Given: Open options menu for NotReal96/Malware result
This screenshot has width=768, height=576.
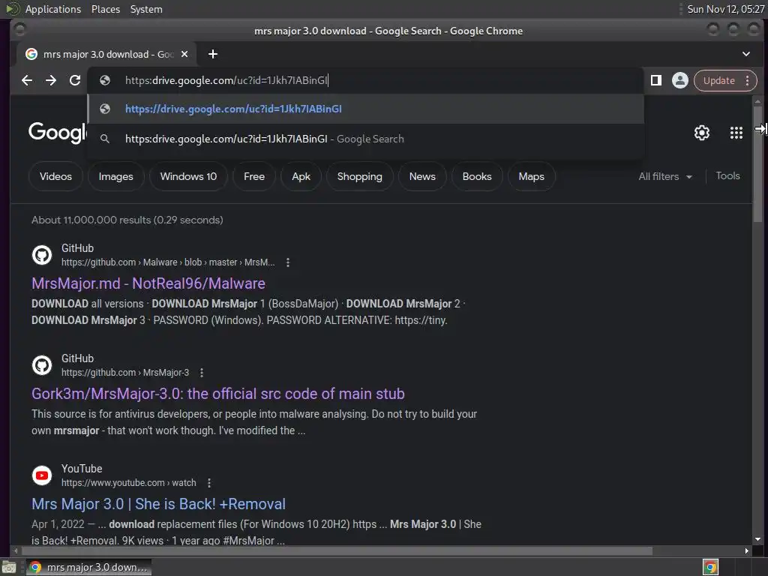Looking at the screenshot, I should (x=288, y=262).
